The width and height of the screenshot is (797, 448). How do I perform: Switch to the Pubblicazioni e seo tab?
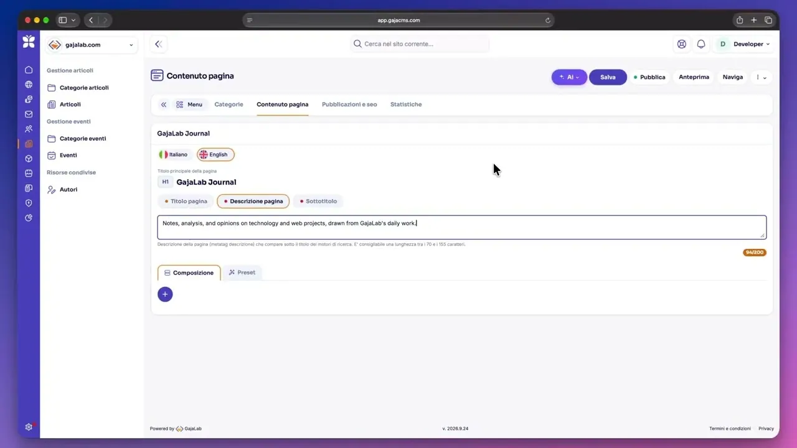click(x=349, y=105)
